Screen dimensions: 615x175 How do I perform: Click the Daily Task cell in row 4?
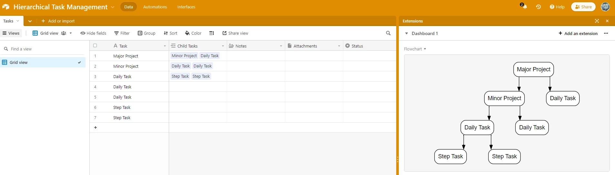(x=129, y=87)
